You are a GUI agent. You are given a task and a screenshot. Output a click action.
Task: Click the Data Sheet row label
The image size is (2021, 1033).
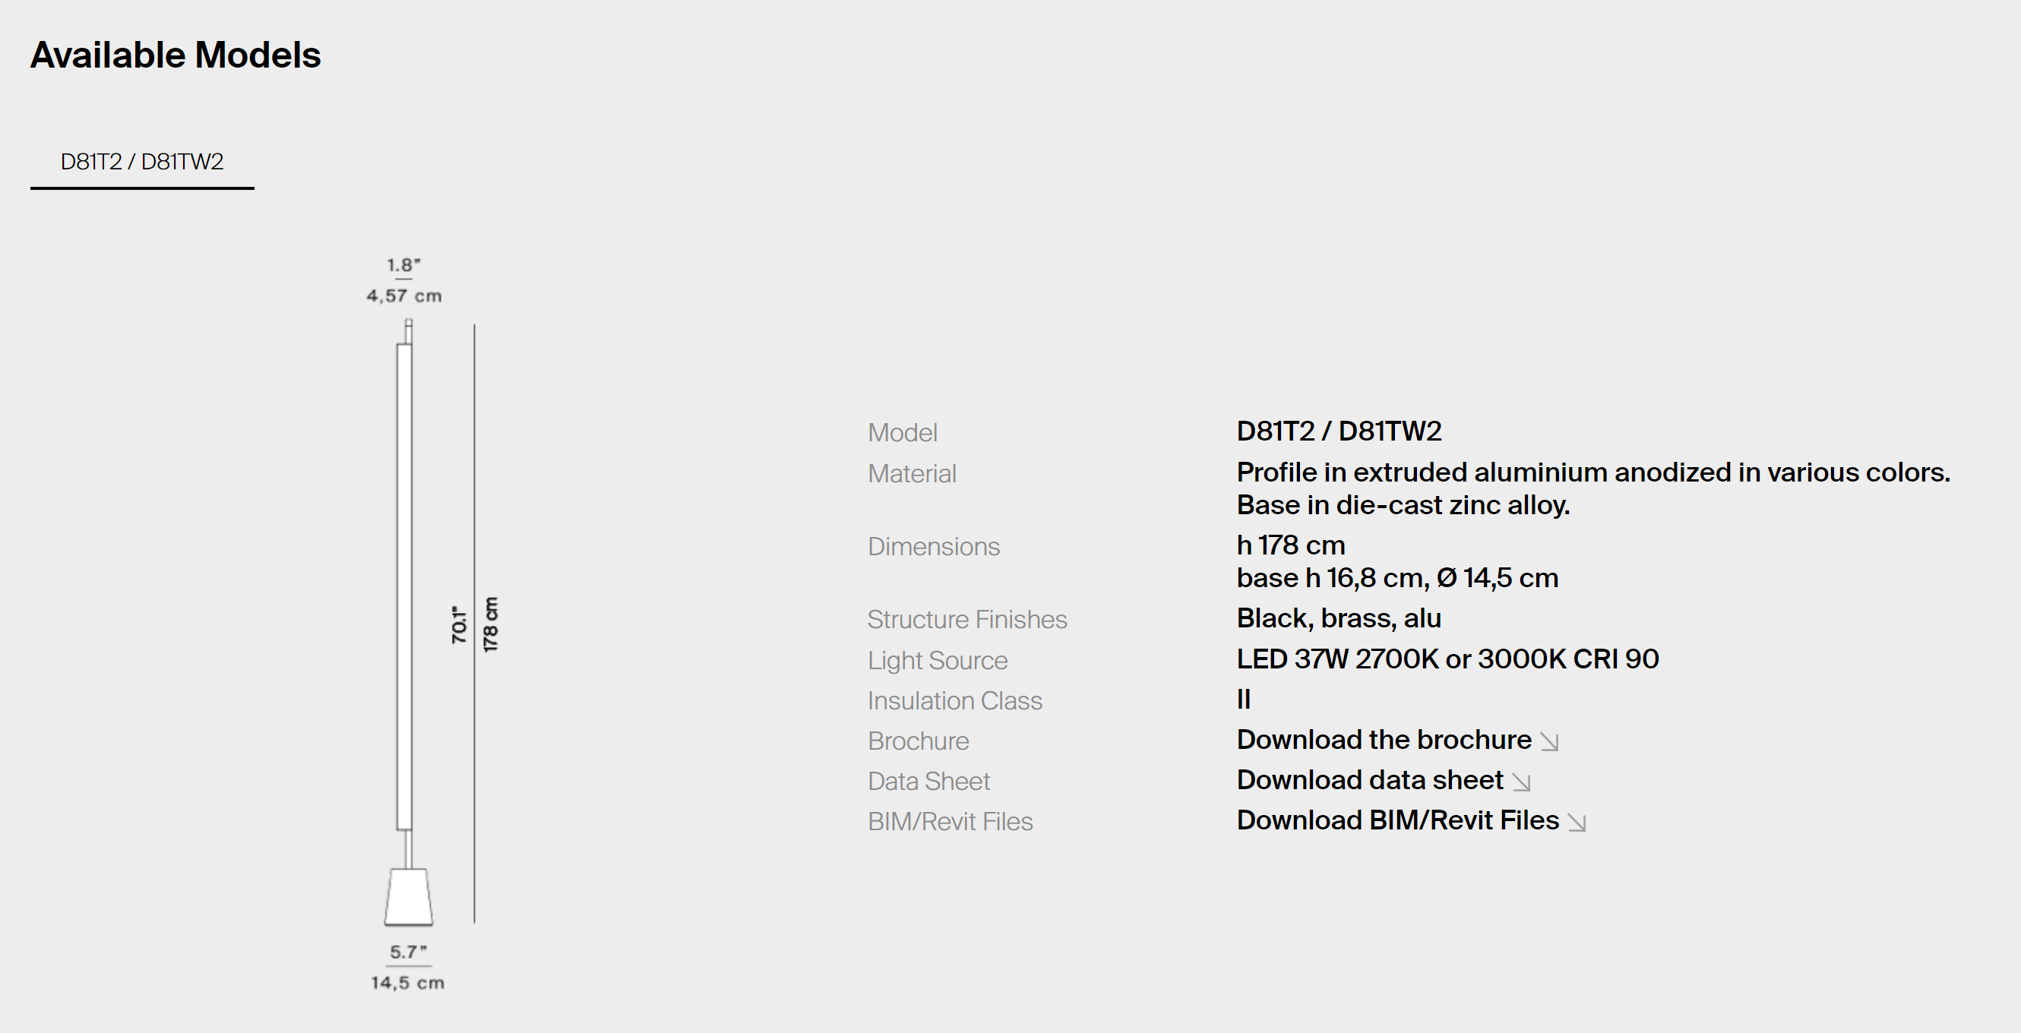[x=928, y=782]
